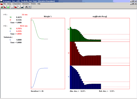Click the layer 1 thickness 3.6 nm
The image size is (137, 99).
coord(25,15)
